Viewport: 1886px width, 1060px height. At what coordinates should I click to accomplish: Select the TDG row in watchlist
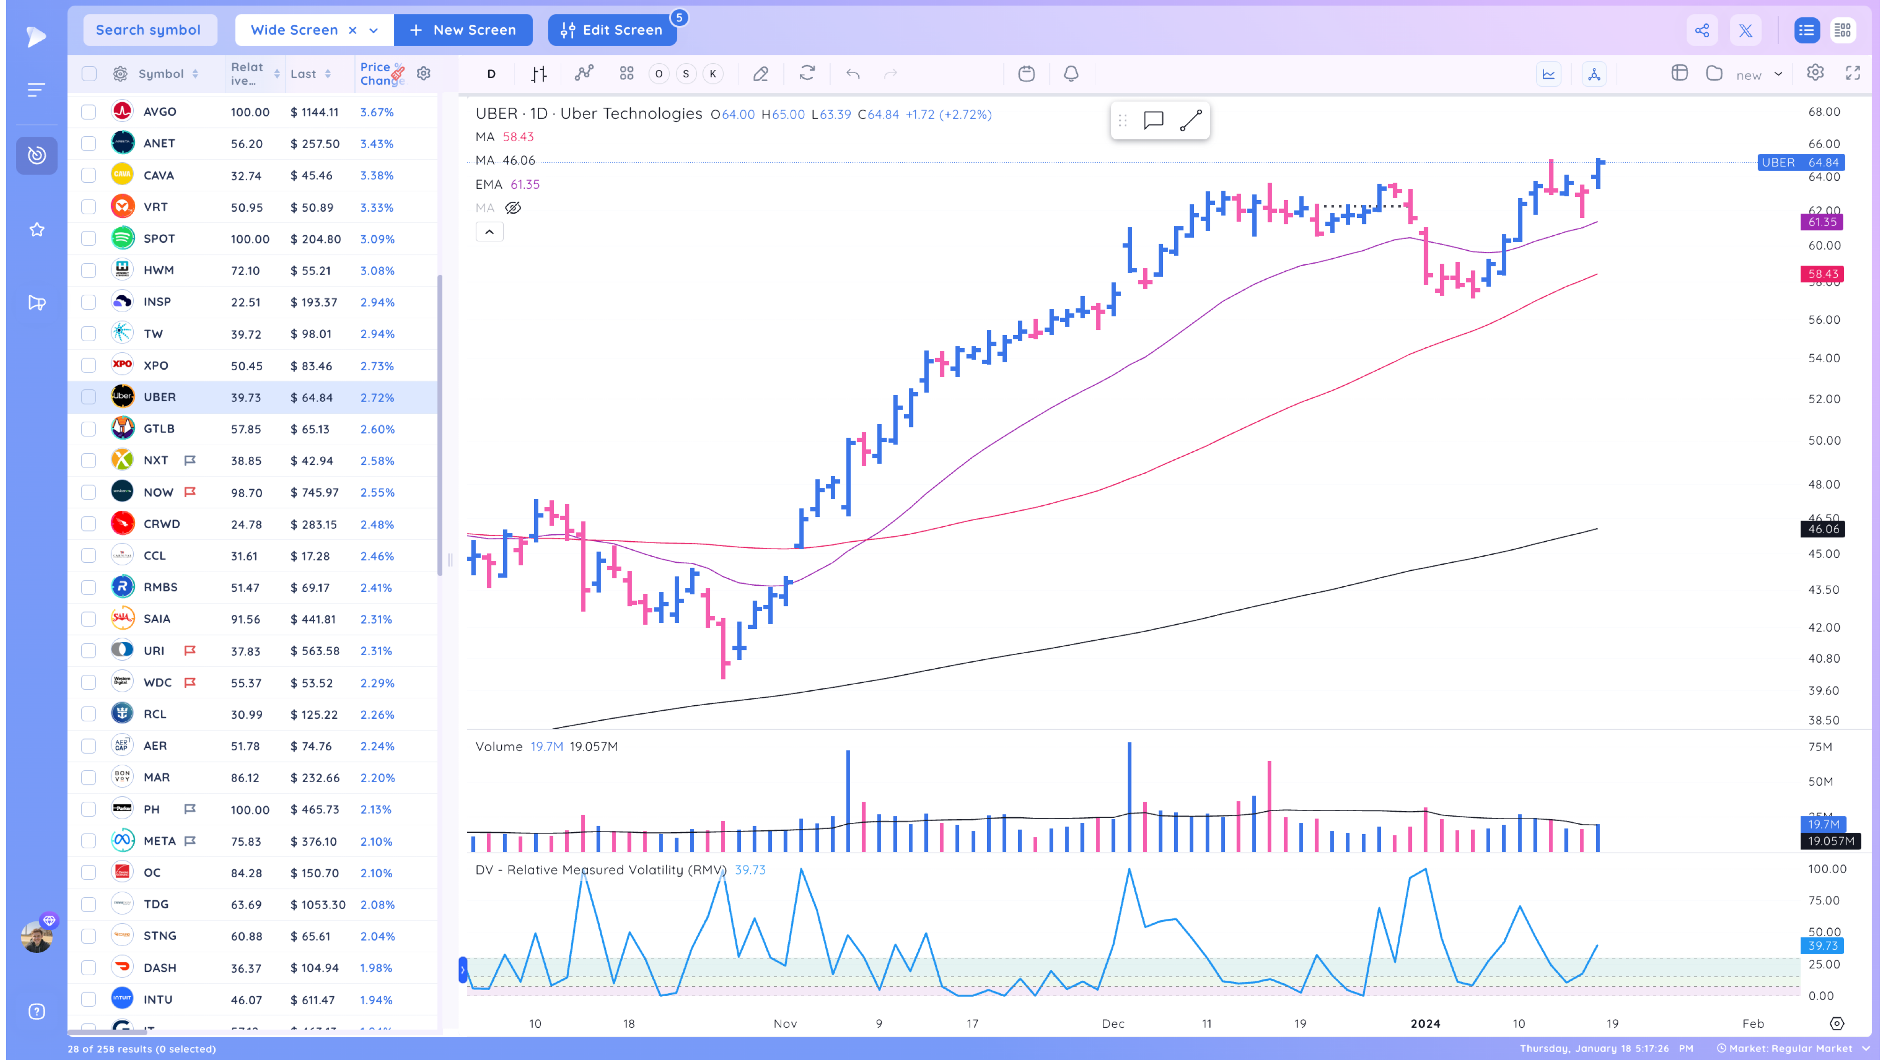point(253,904)
